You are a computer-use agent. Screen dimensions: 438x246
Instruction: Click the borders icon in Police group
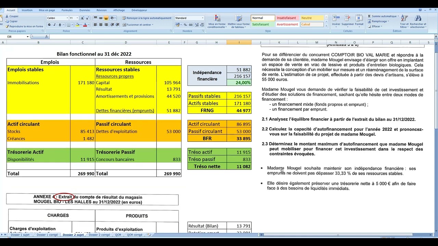[69, 25]
